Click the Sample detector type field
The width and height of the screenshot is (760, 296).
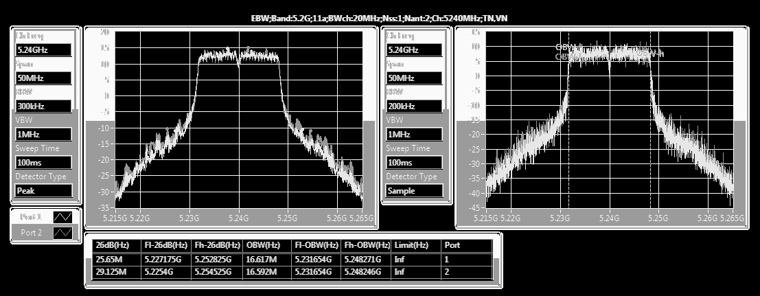click(414, 191)
